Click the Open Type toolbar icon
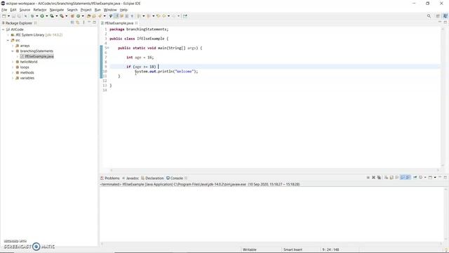449x253 pixels. (88, 16)
